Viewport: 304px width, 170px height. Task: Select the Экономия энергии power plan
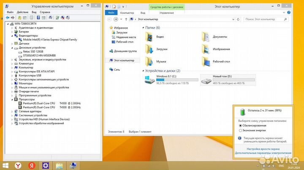240,130
